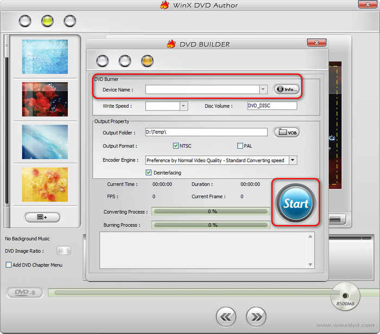The width and height of the screenshot is (380, 334).
Task: Click the green second step circle in main window
Action: click(x=47, y=21)
